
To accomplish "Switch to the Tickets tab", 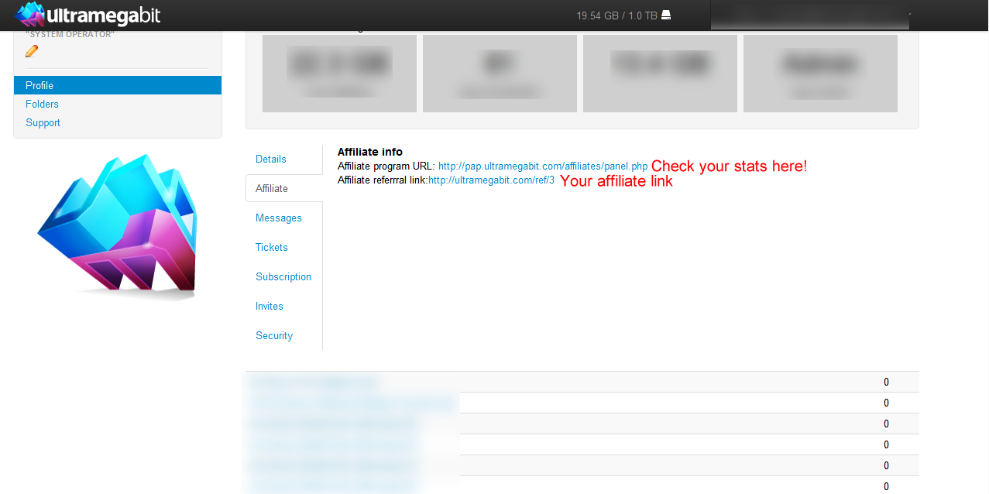I will click(x=272, y=247).
